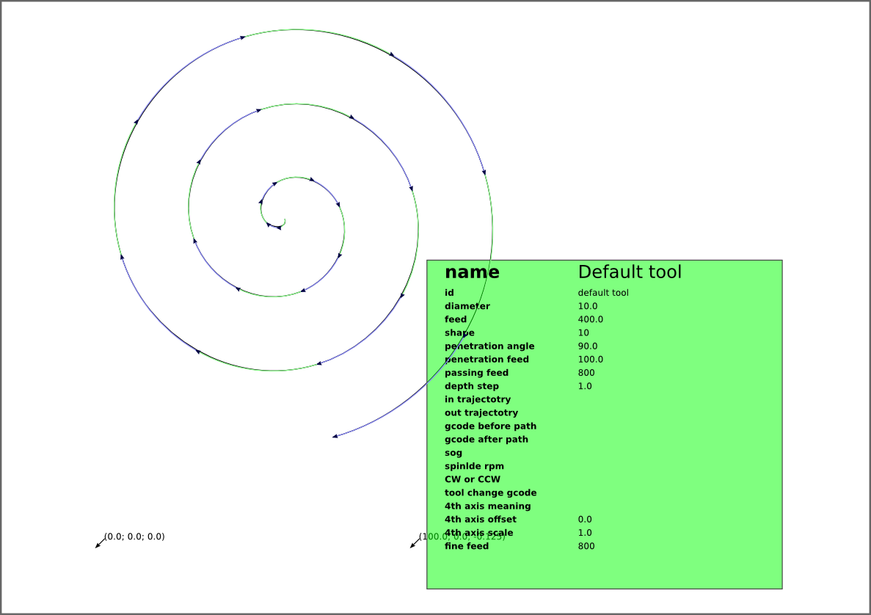
Task: Click the "4th axis meaning" label
Action: [x=488, y=506]
